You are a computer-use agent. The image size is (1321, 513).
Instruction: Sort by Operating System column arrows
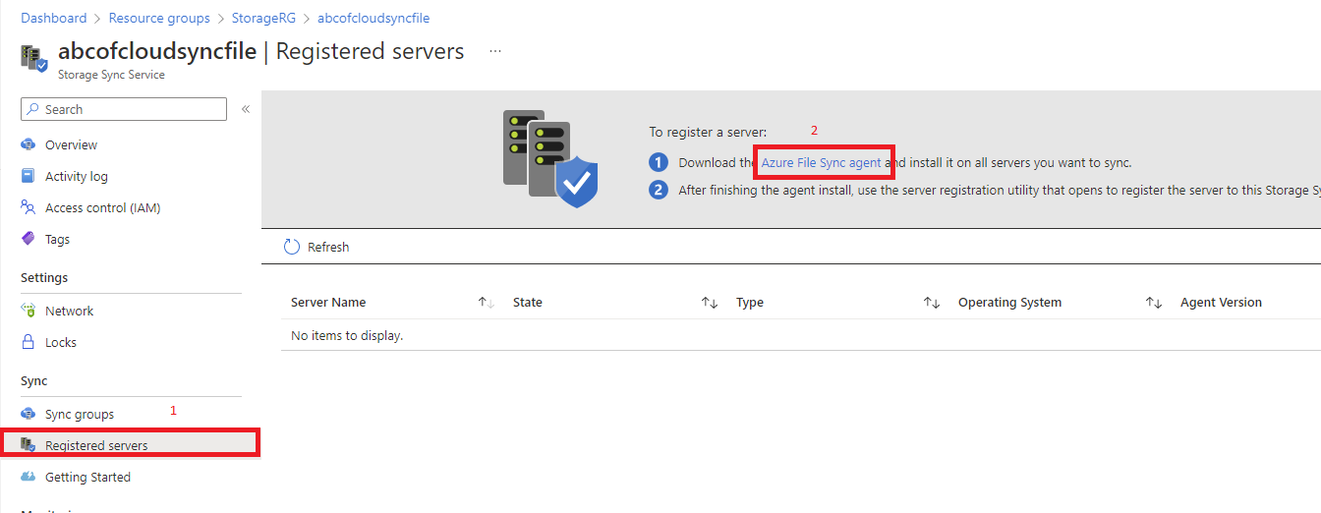coord(1153,303)
